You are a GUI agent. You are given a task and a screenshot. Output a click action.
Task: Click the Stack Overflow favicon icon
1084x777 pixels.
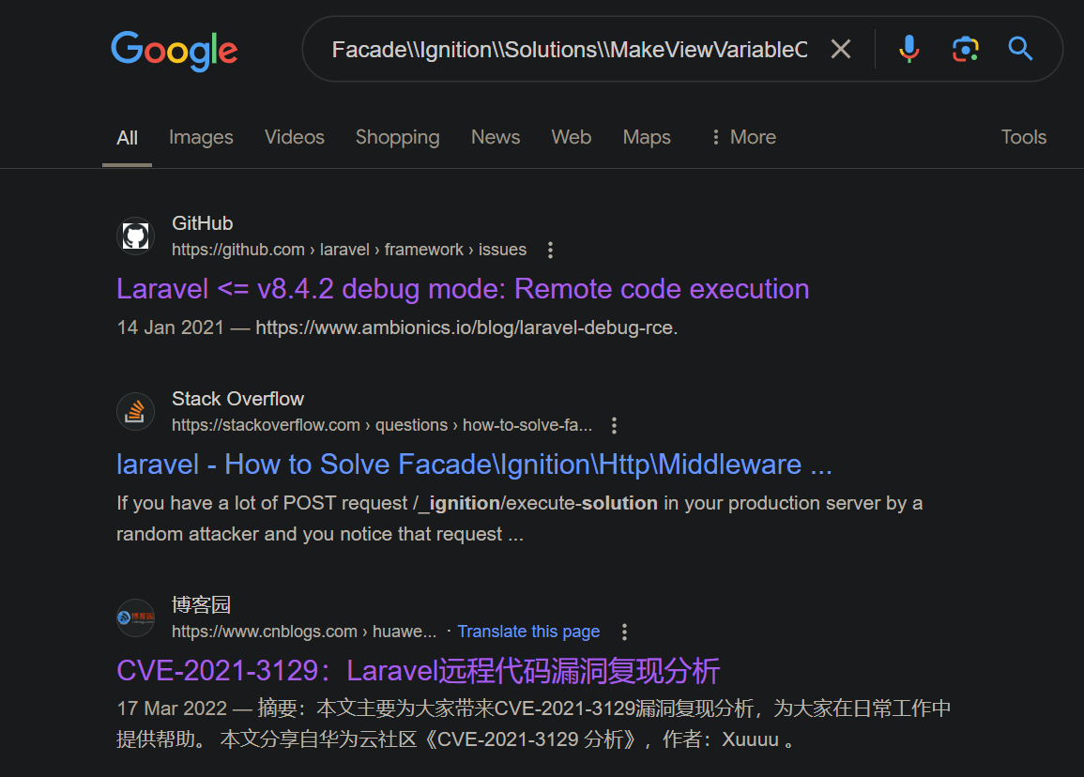pyautogui.click(x=135, y=411)
